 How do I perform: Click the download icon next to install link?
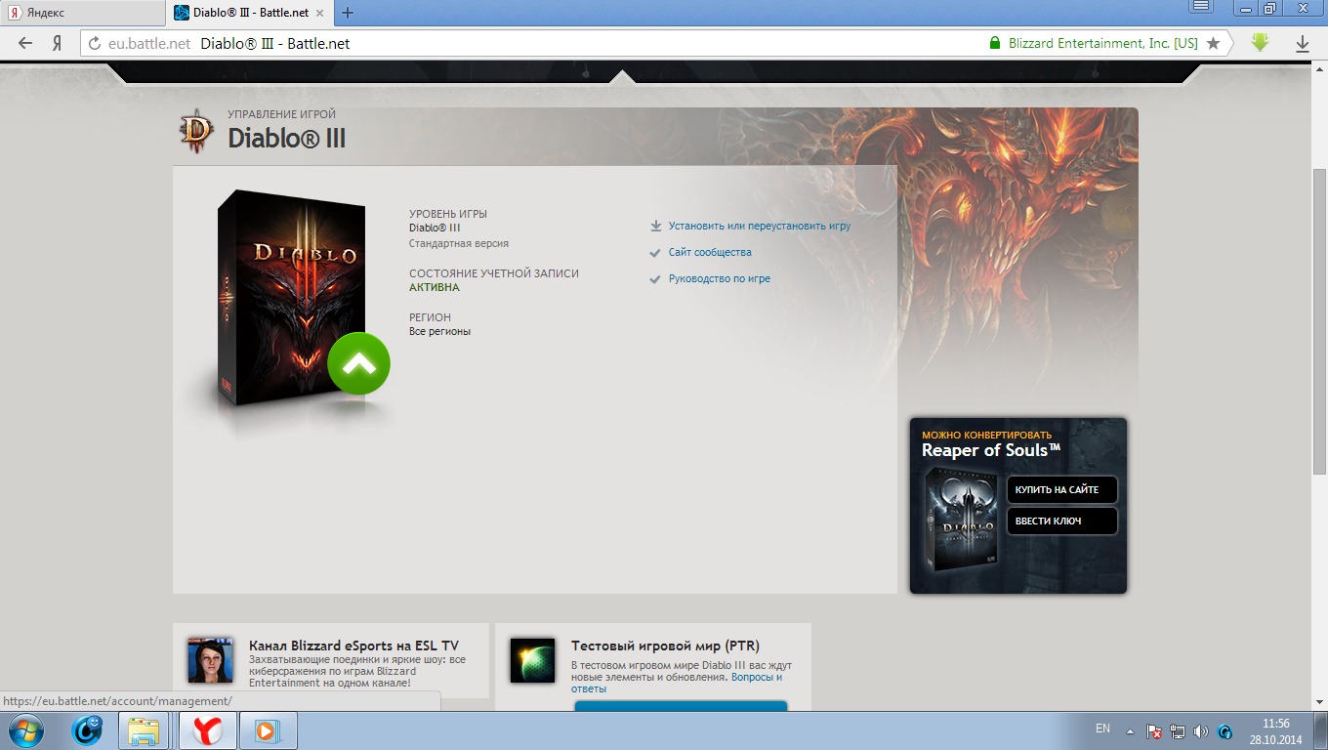pos(656,226)
